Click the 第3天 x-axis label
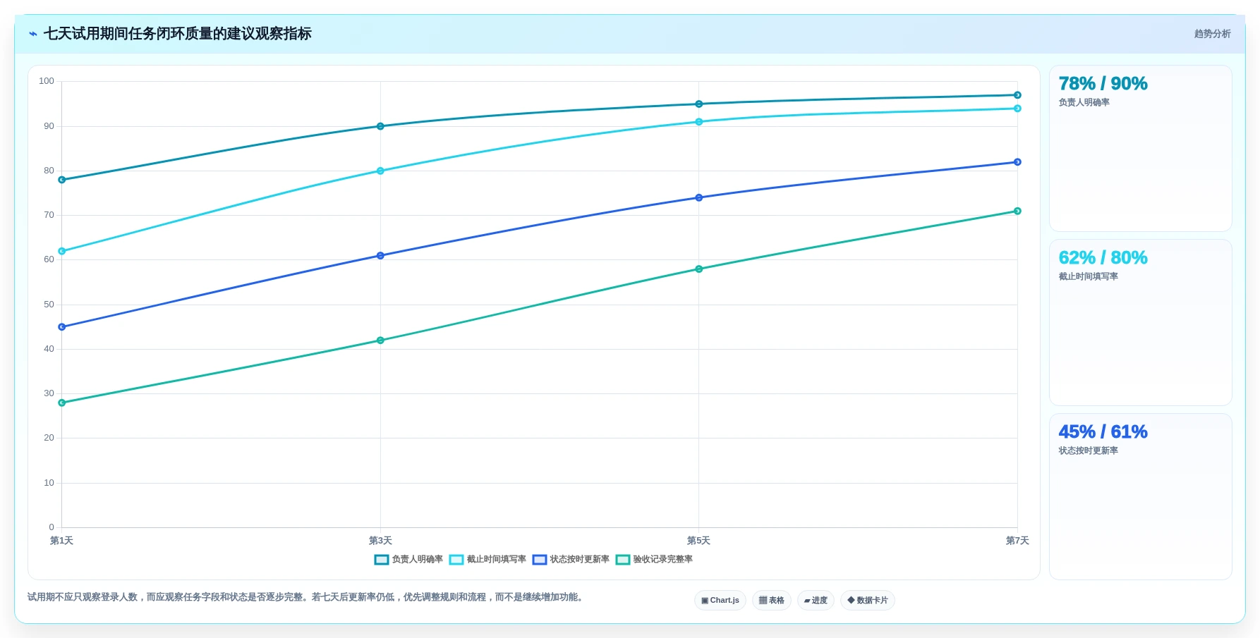Viewport: 1260px width, 638px height. pyautogui.click(x=380, y=541)
